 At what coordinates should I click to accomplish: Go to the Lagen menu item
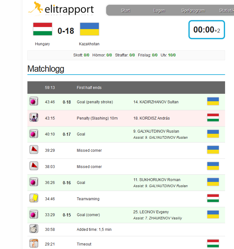159,11
